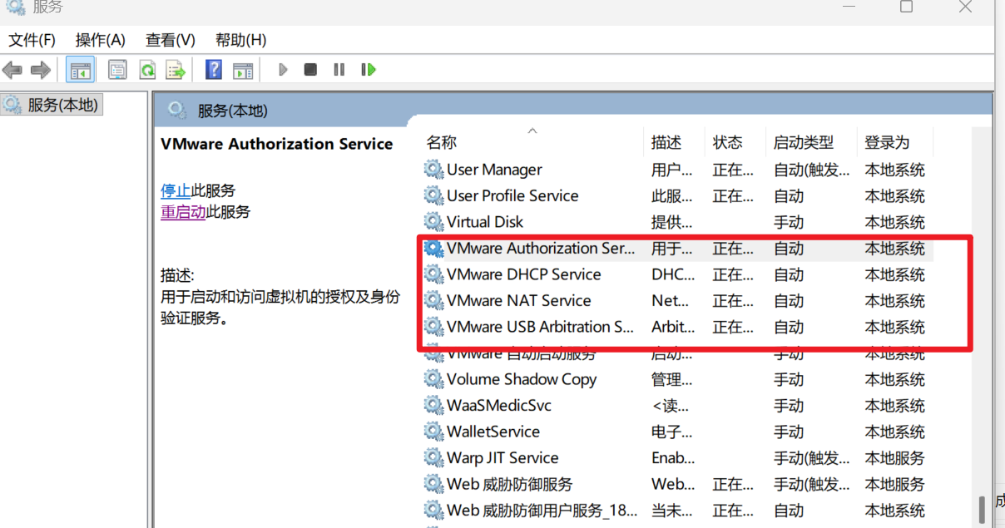Click the 停止 link to stop service
Image resolution: width=1005 pixels, height=528 pixels.
[x=176, y=190]
